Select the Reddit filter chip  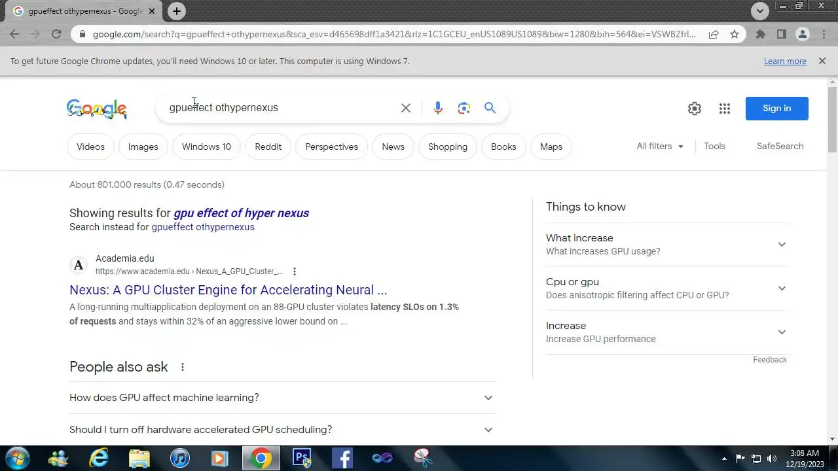[268, 147]
